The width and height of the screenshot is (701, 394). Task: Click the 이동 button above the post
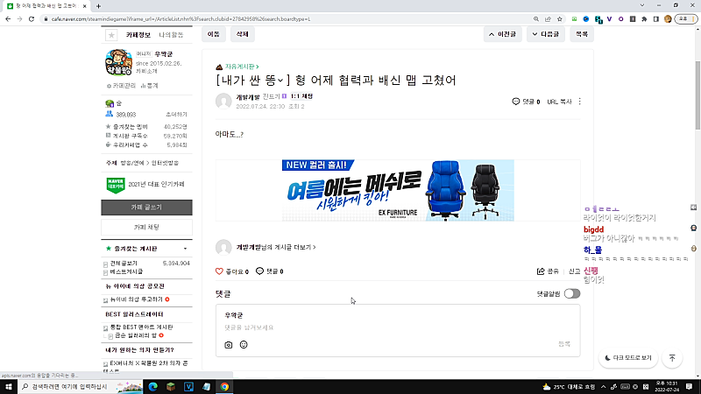pos(214,34)
